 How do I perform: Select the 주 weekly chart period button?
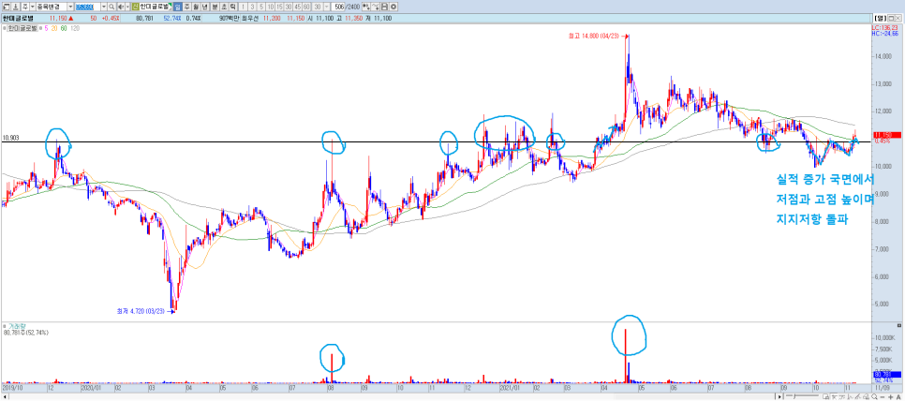click(x=187, y=7)
